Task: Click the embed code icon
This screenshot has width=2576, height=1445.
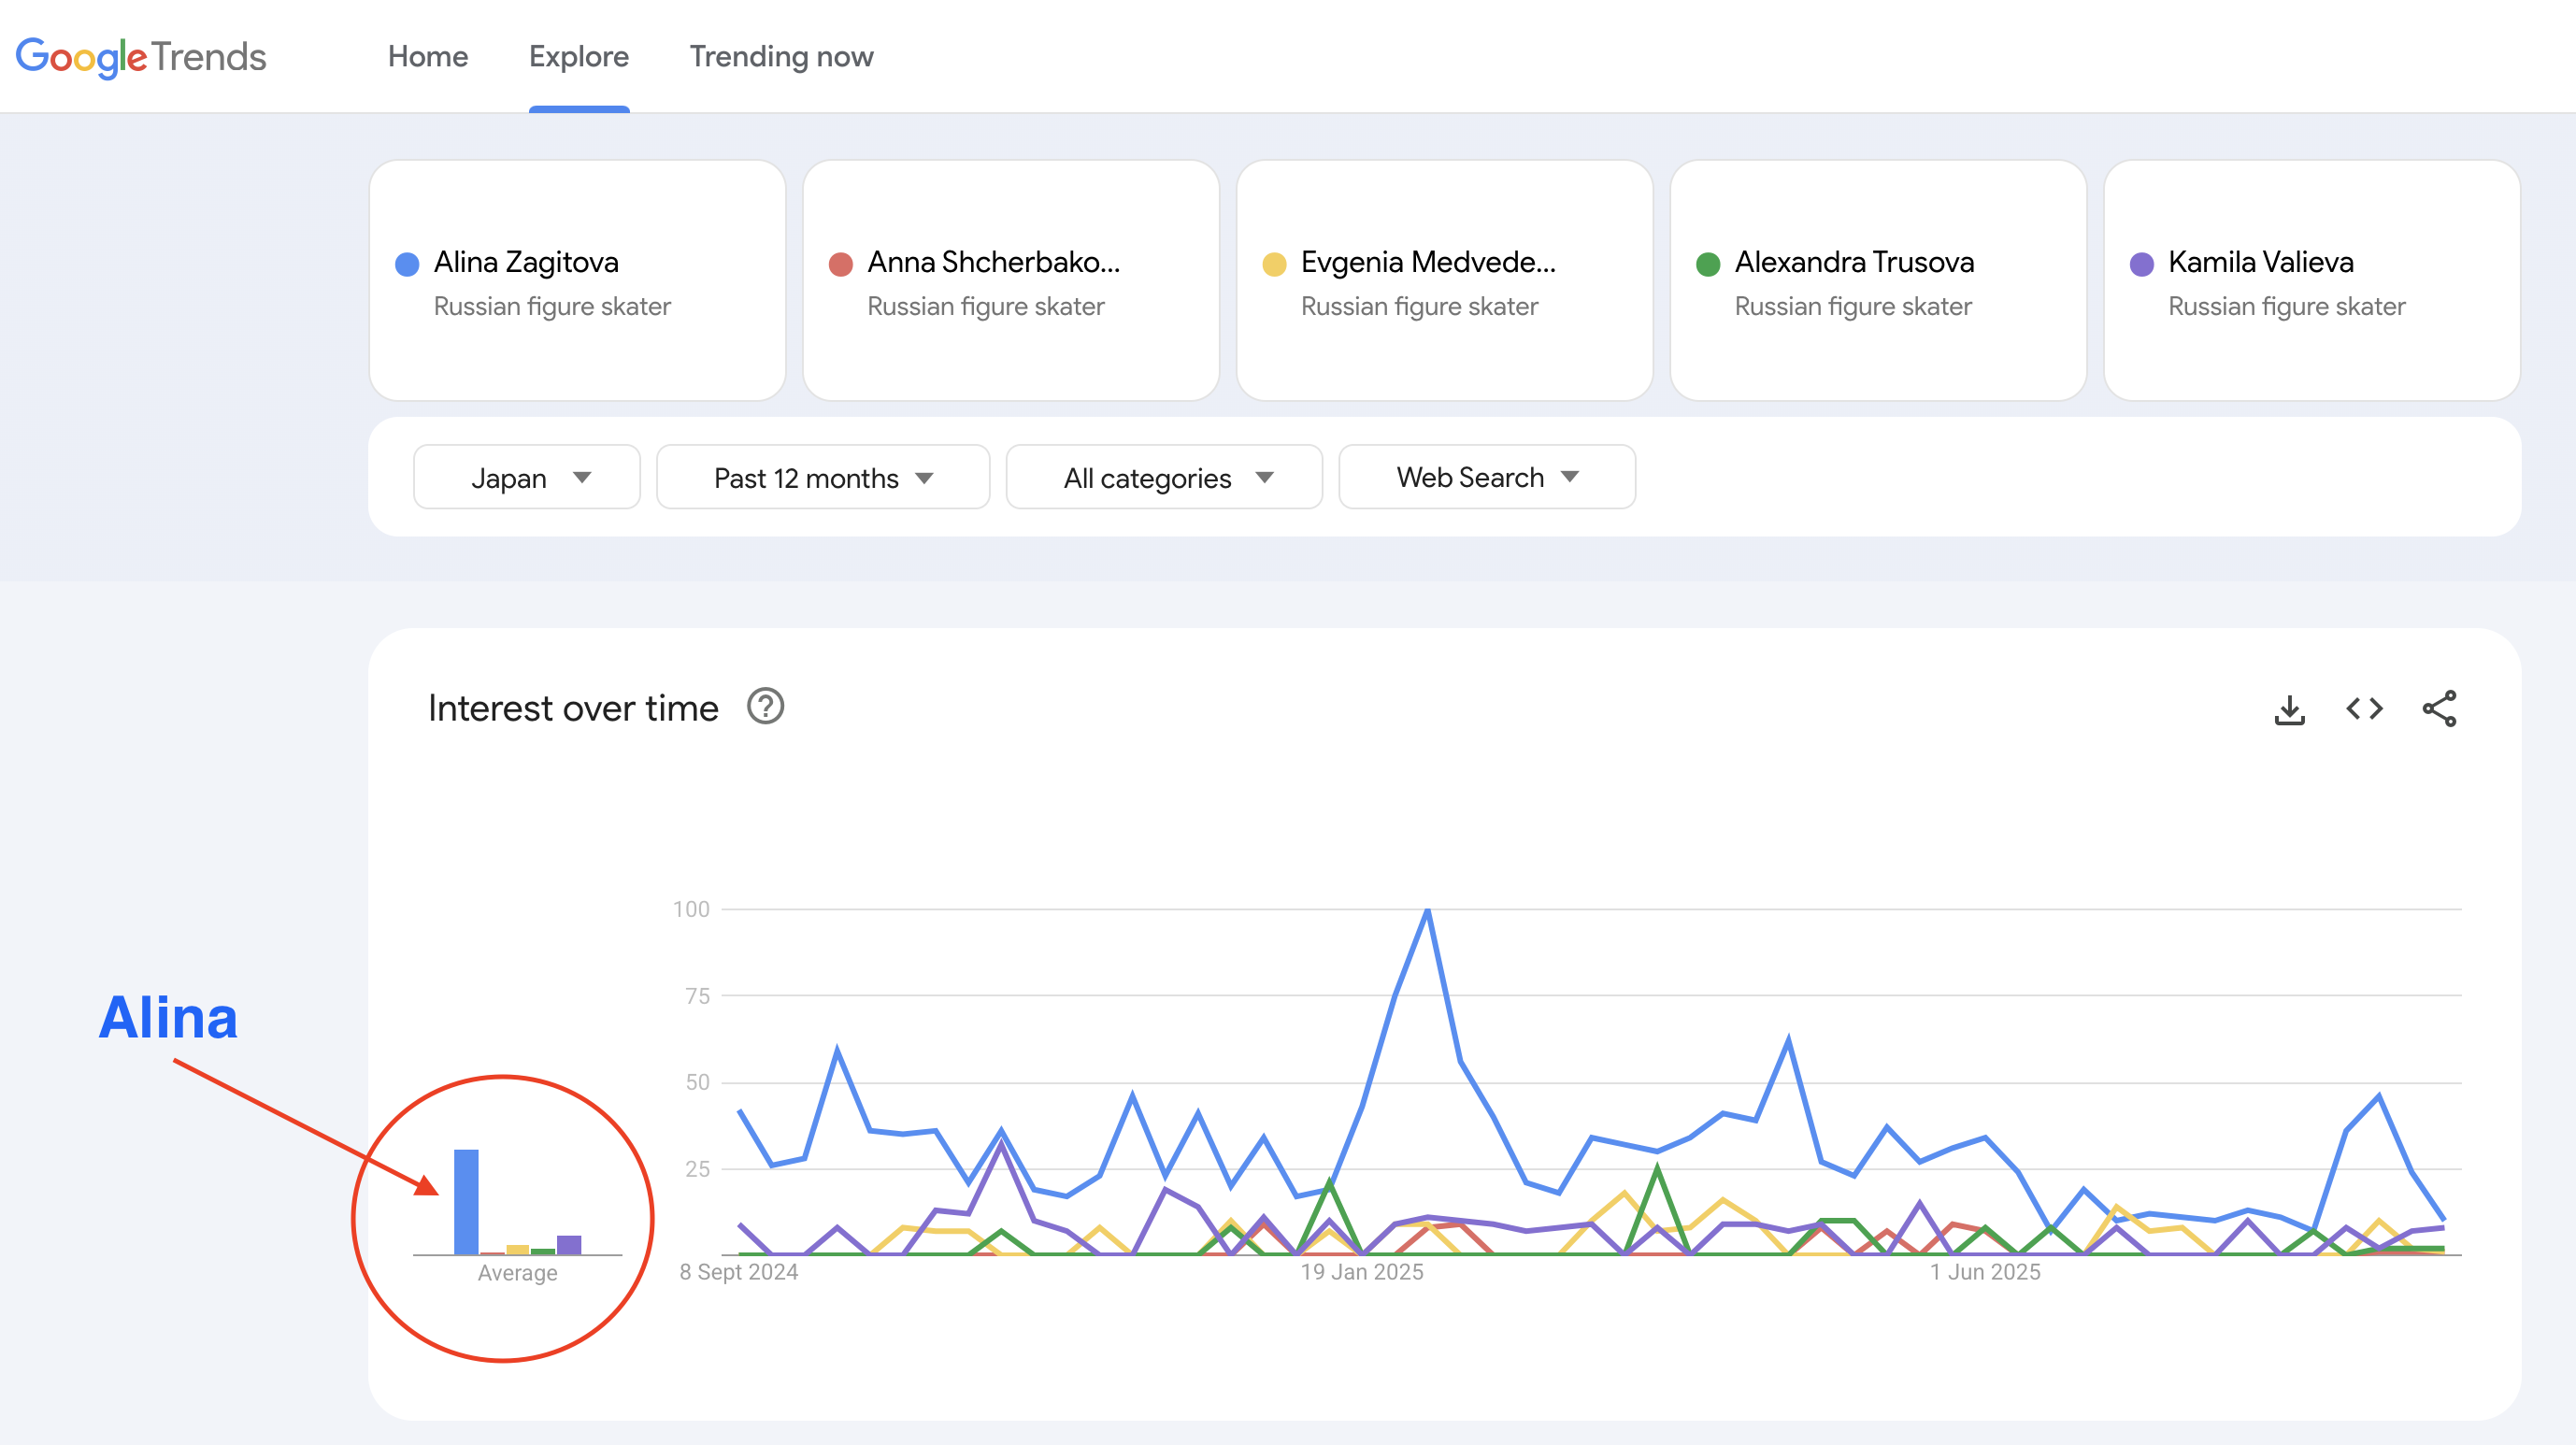Action: click(2365, 709)
